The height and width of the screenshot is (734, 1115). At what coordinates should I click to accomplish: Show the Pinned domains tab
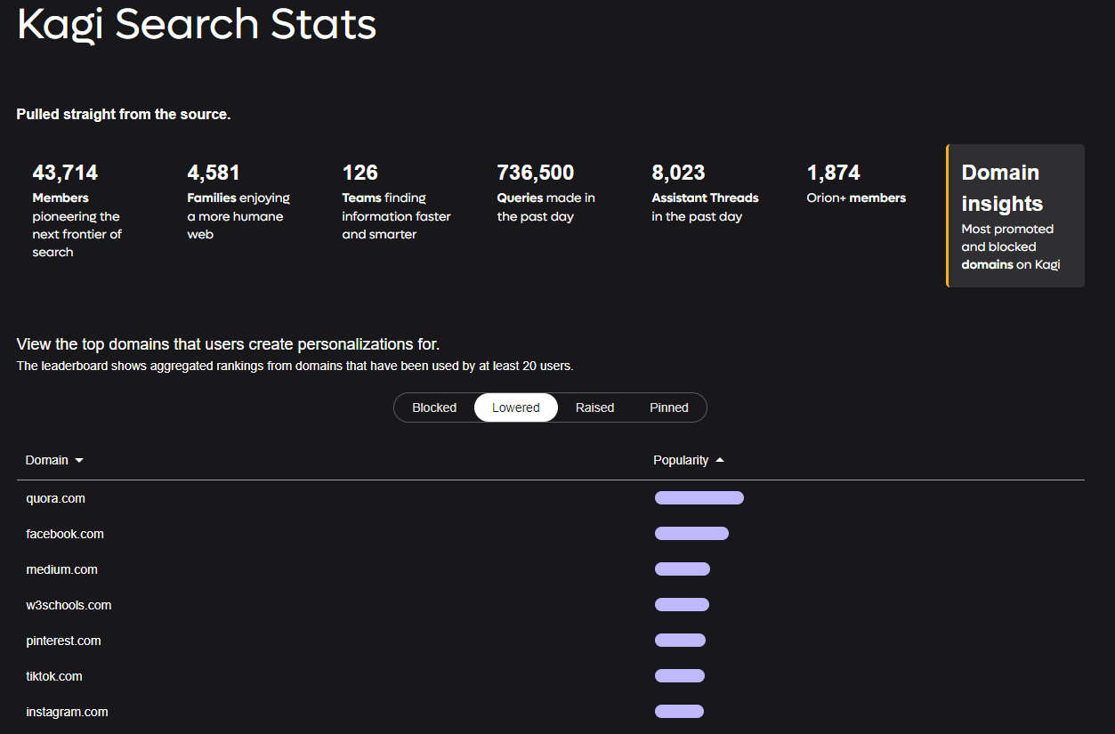(x=669, y=407)
